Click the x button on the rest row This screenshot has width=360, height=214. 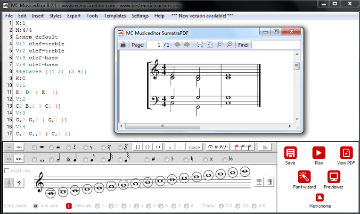170,147
